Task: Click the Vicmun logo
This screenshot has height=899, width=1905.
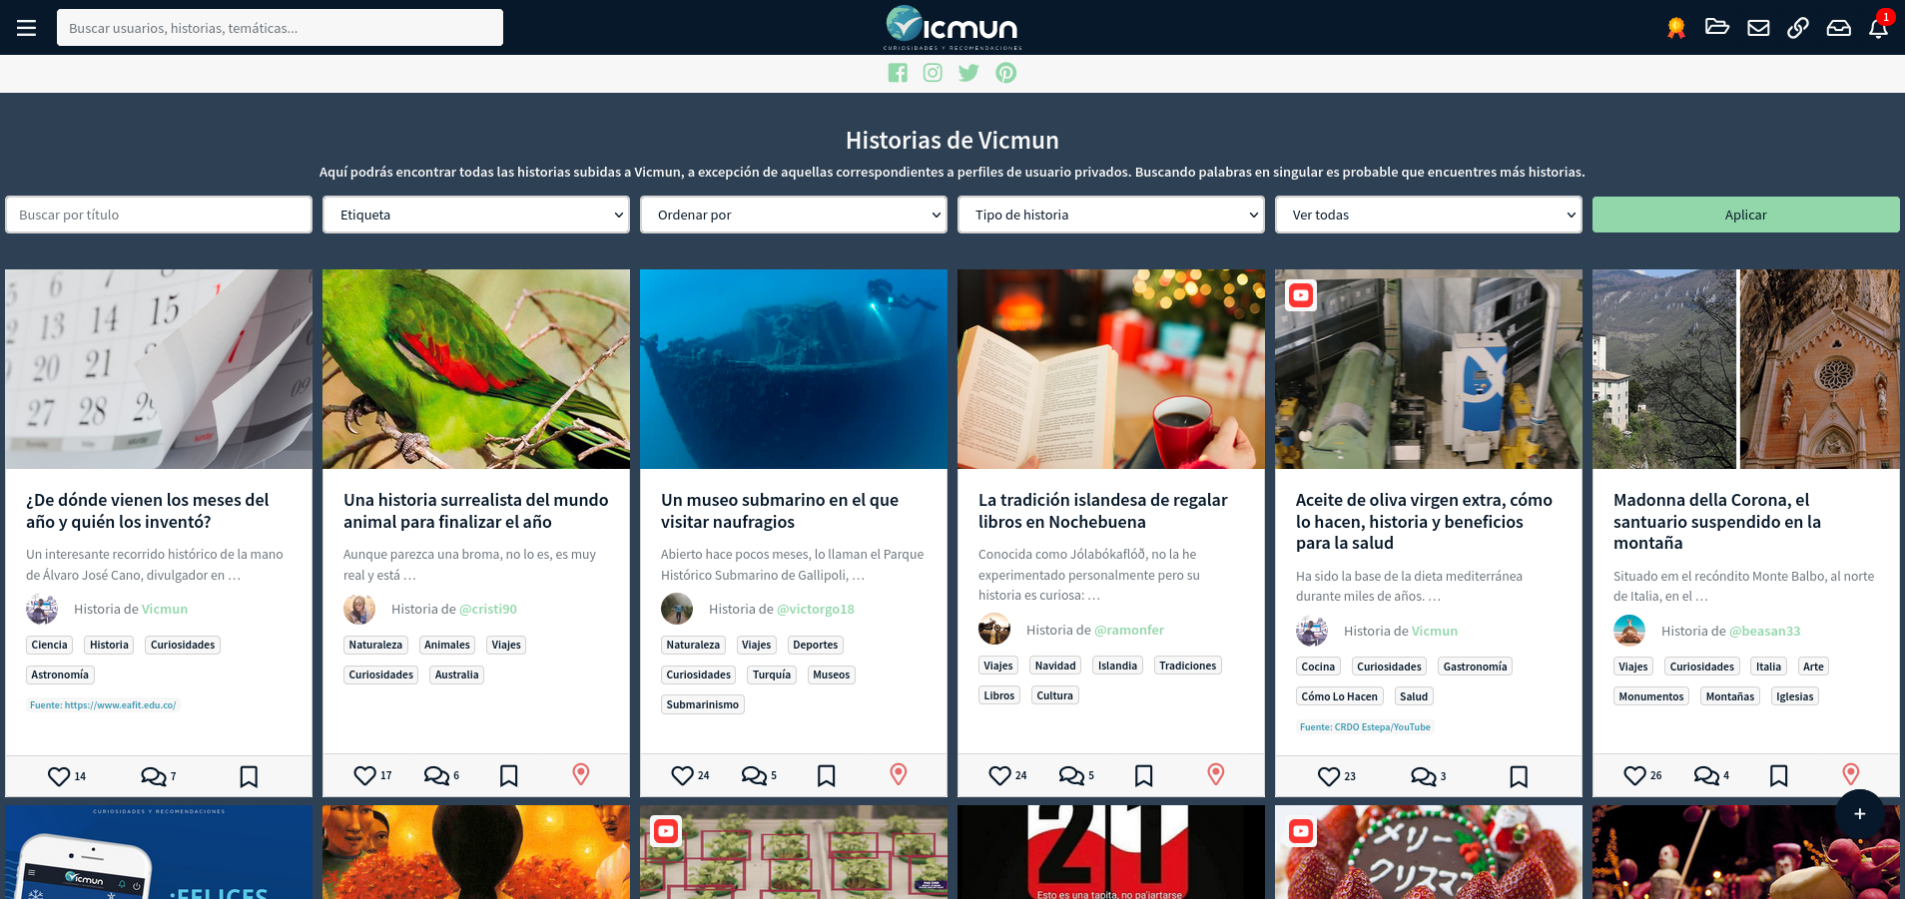Action: point(952,27)
